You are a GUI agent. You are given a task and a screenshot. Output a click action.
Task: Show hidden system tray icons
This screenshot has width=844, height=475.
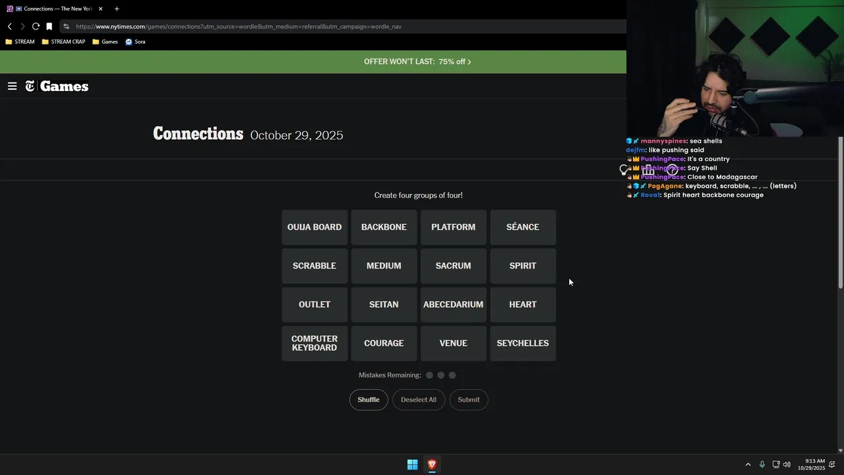(x=748, y=464)
